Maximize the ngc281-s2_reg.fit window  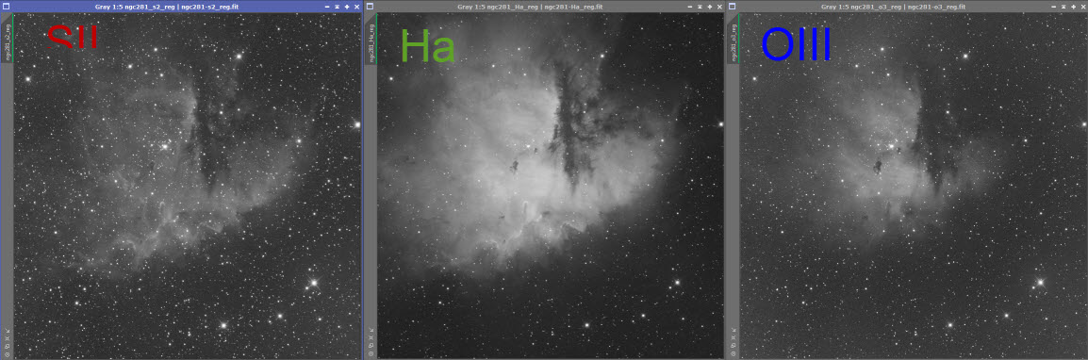(x=347, y=7)
